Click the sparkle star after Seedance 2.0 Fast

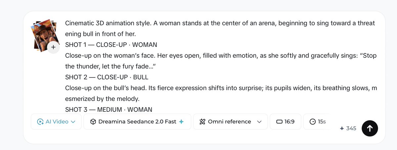(181, 121)
